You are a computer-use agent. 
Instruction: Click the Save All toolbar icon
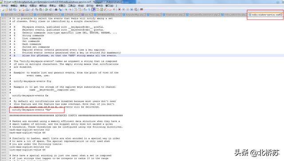(x=15, y=10)
